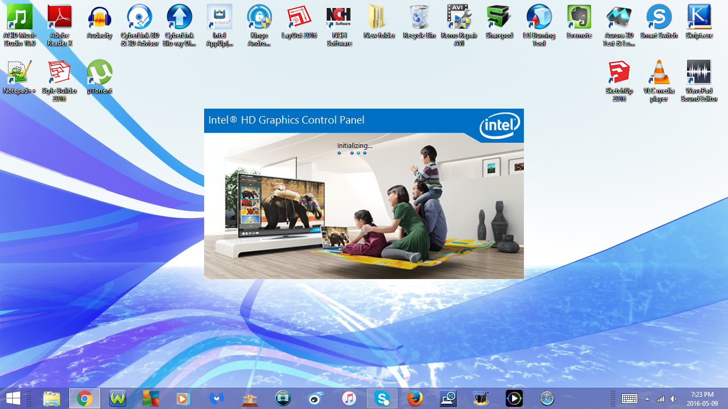Open File Explorer from the taskbar

click(x=52, y=398)
